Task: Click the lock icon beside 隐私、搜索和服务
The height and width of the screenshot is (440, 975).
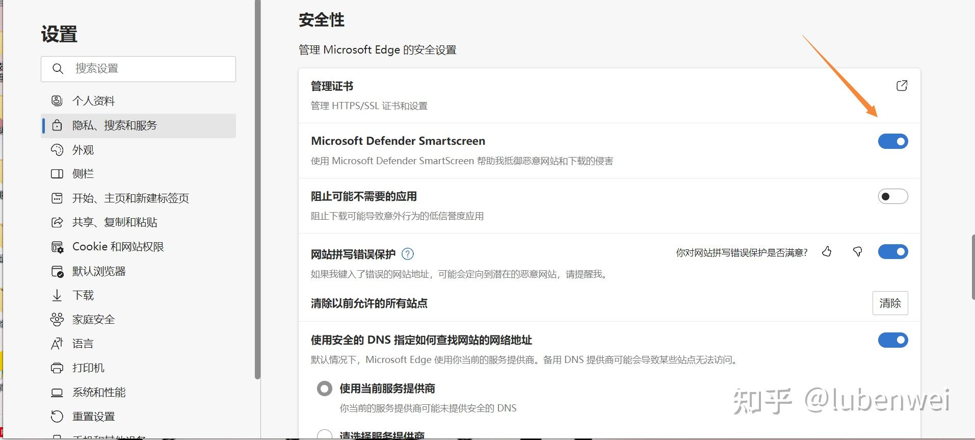Action: [x=57, y=125]
